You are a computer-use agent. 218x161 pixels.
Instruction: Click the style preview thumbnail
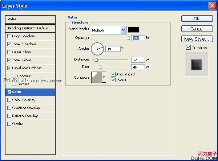click(x=197, y=65)
